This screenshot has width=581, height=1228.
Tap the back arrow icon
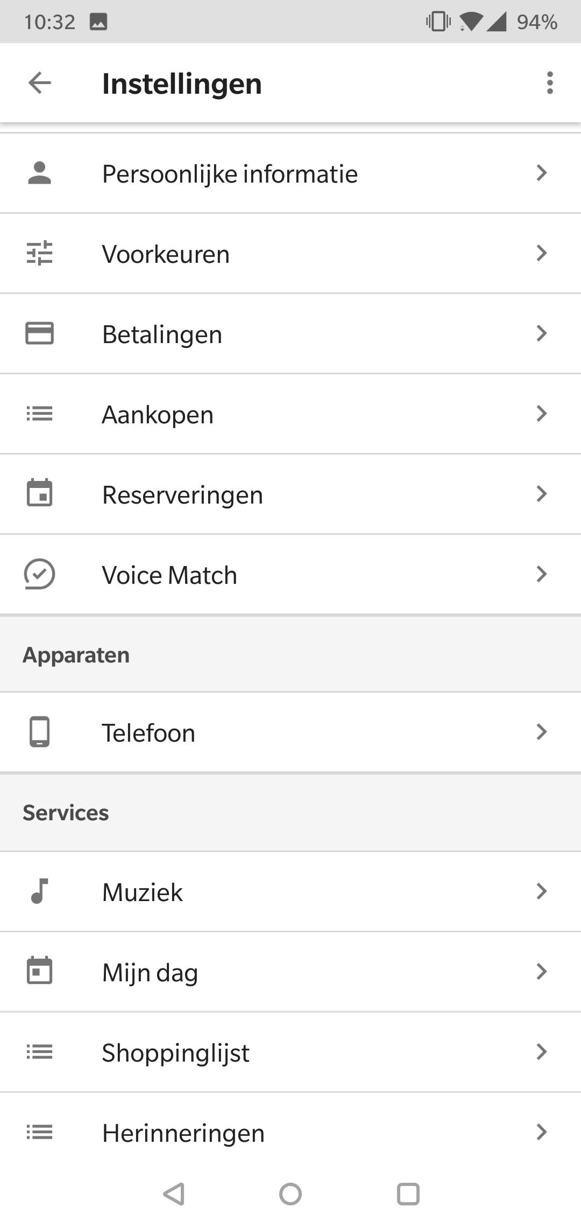pyautogui.click(x=39, y=83)
